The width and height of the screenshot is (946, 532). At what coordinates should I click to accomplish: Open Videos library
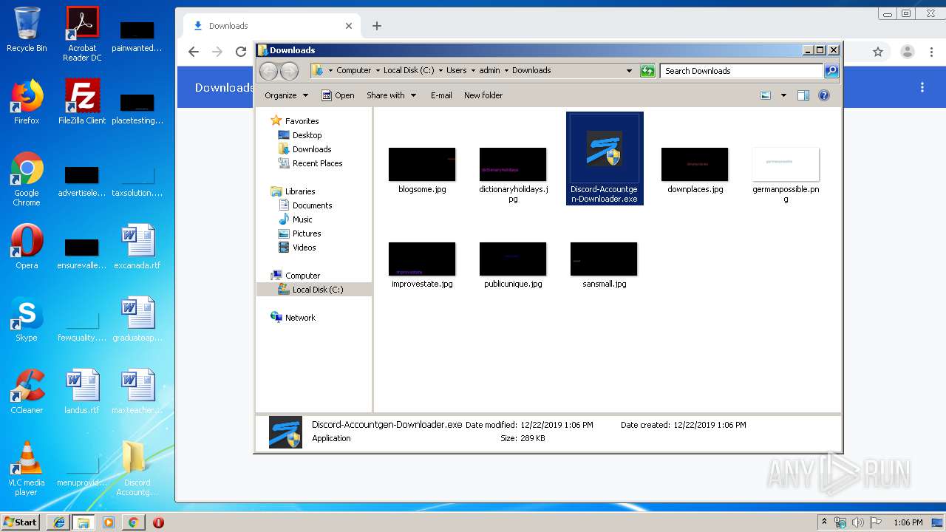(x=297, y=248)
